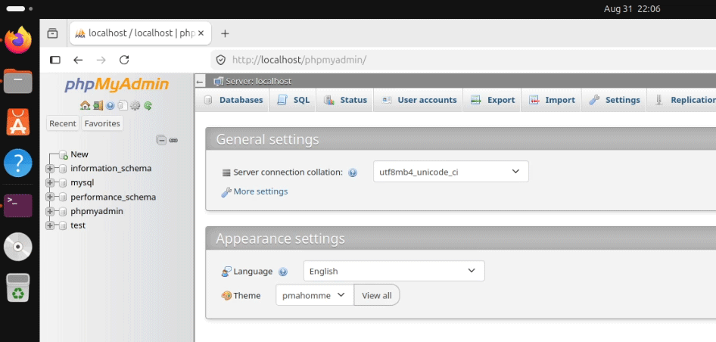
Task: Open Terminal from the Ubuntu dock
Action: point(18,206)
